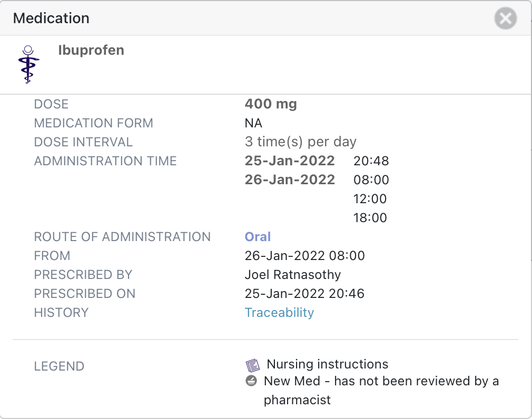Click the From date 26-Jan-2022 08:00

click(x=304, y=256)
